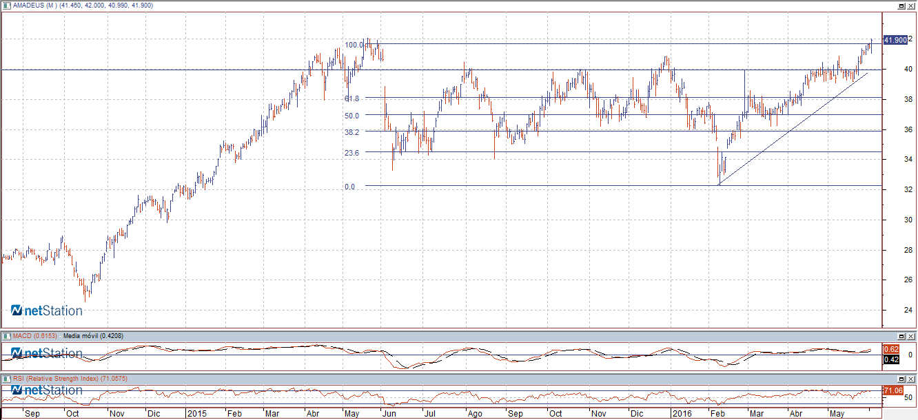The width and height of the screenshot is (918, 420).
Task: Maximize the AMADEUS price chart panel
Action: [901, 5]
